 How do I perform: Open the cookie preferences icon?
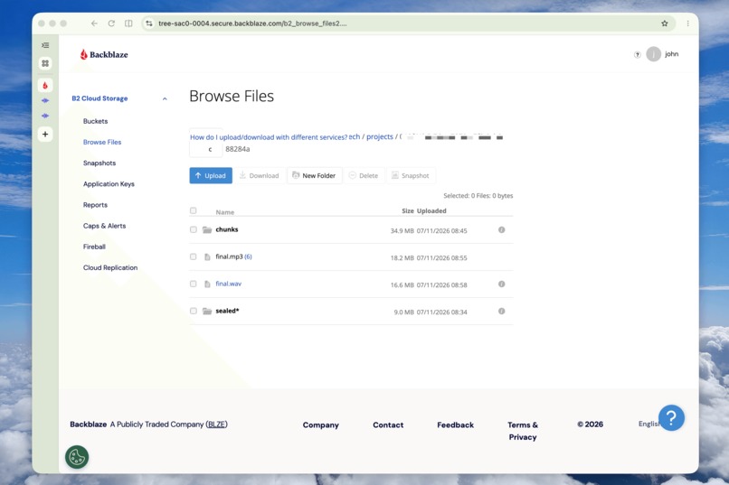tap(77, 457)
